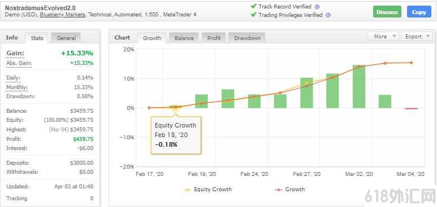This screenshot has width=437, height=207.
Task: Click help icon beside Track Record Verified
Action: (x=317, y=7)
